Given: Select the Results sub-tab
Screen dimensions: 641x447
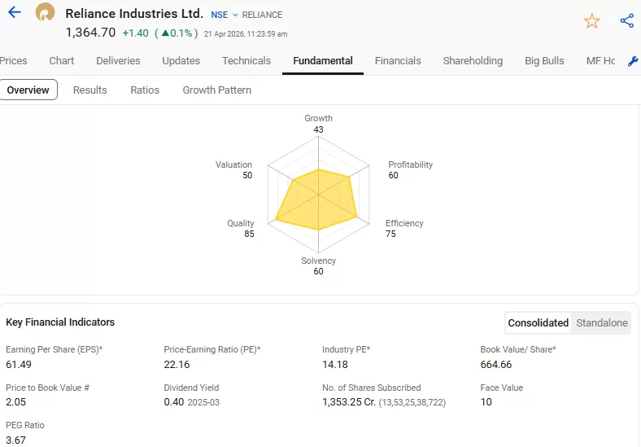Looking at the screenshot, I should click(x=90, y=90).
